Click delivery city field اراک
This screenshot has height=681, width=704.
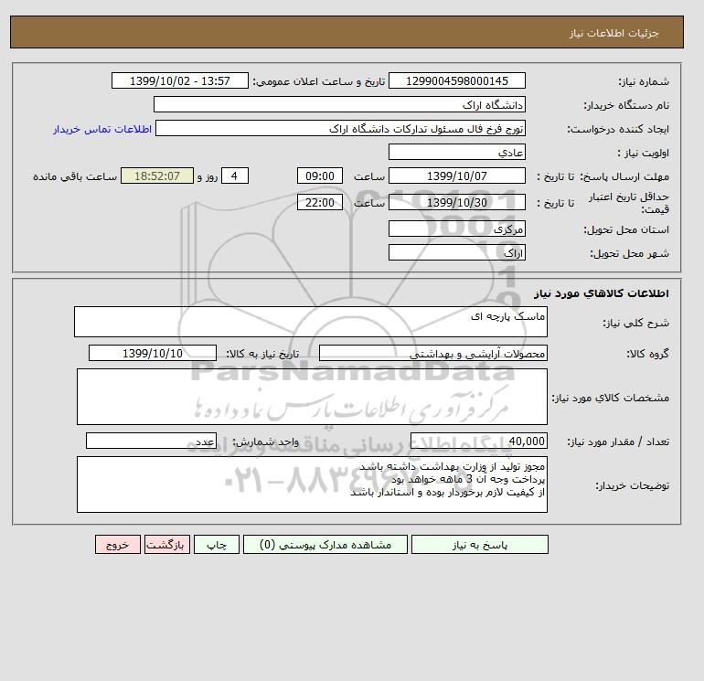456,252
